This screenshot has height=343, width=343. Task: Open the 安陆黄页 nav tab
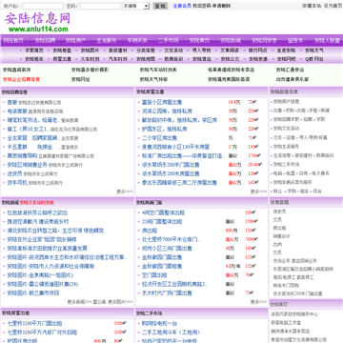pyautogui.click(x=199, y=40)
